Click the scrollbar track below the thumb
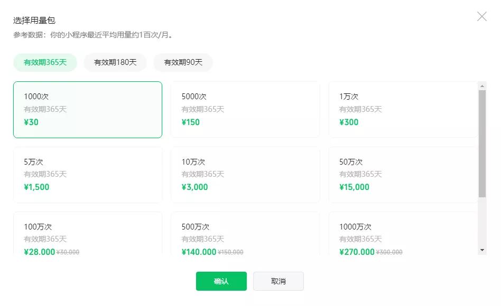The image size is (501, 306). 482,222
